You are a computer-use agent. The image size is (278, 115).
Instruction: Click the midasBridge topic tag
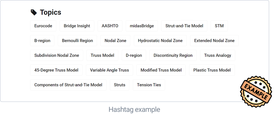pos(142,26)
